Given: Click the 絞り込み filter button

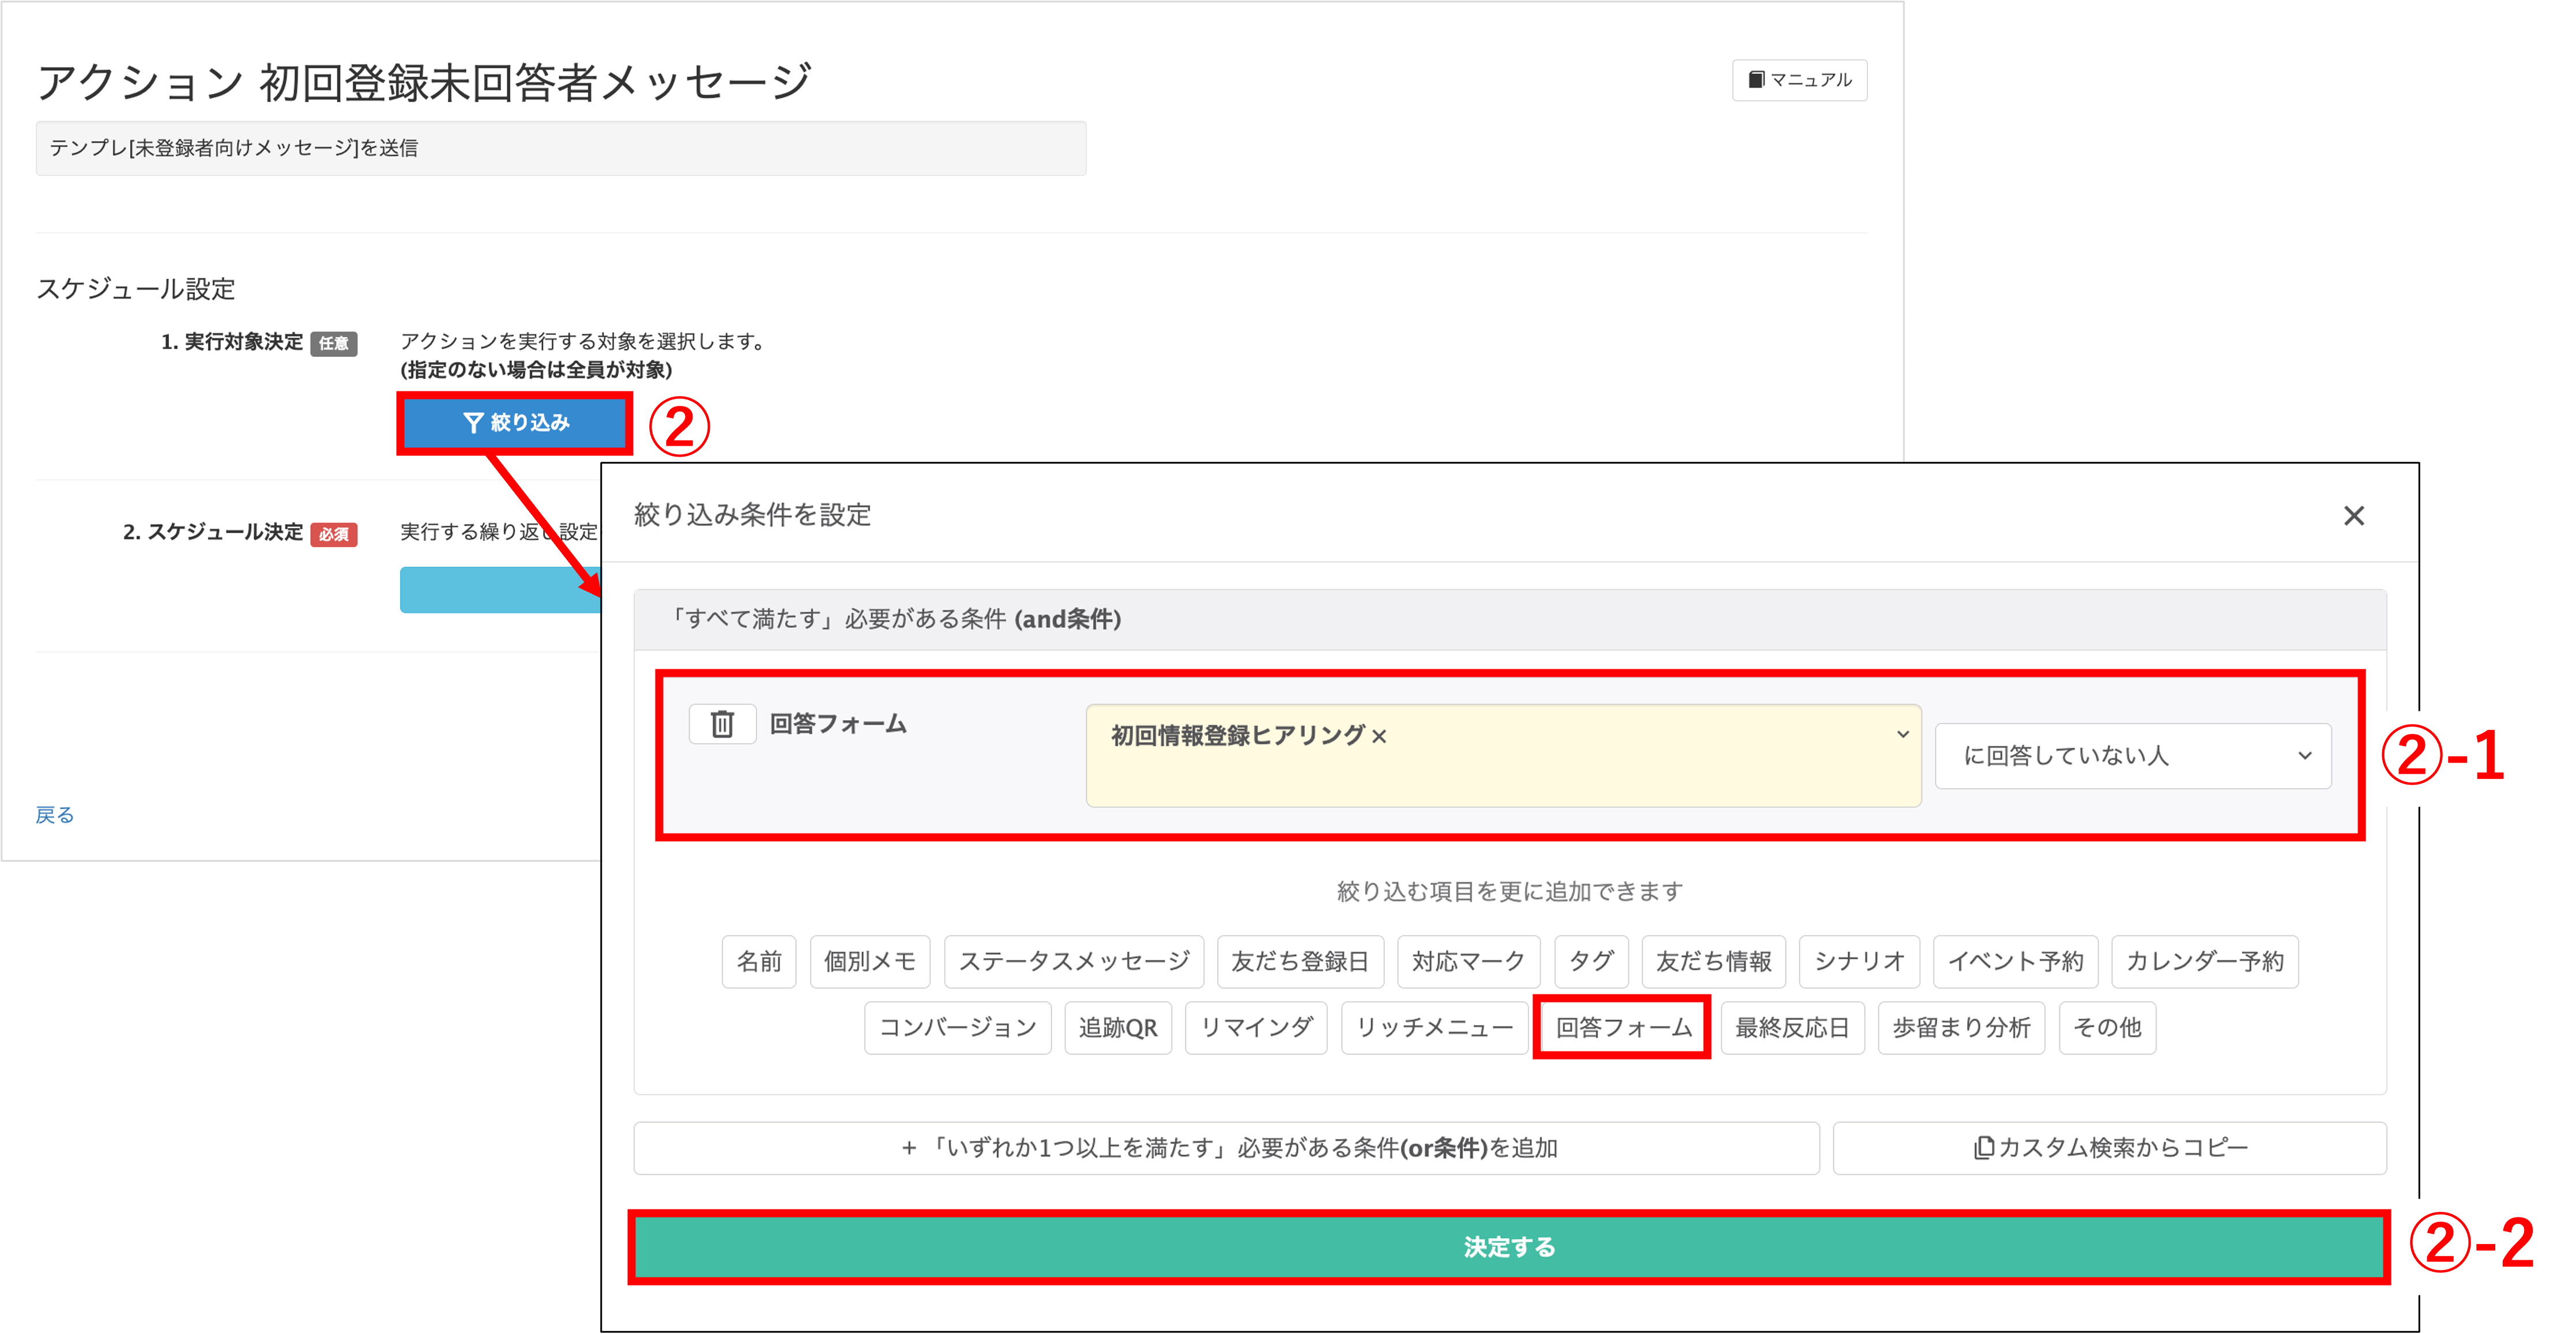Looking at the screenshot, I should (x=515, y=423).
